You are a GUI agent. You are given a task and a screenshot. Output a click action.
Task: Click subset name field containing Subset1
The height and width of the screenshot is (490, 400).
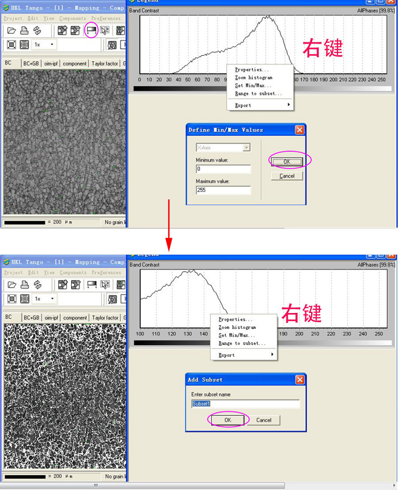[x=246, y=404]
